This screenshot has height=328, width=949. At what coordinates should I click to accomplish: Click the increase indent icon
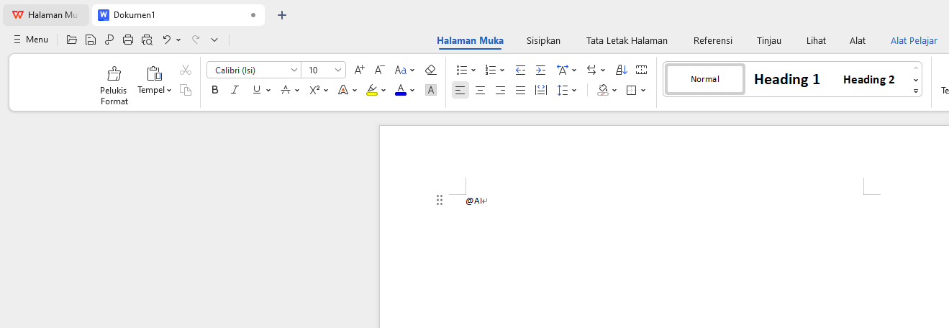pyautogui.click(x=540, y=70)
